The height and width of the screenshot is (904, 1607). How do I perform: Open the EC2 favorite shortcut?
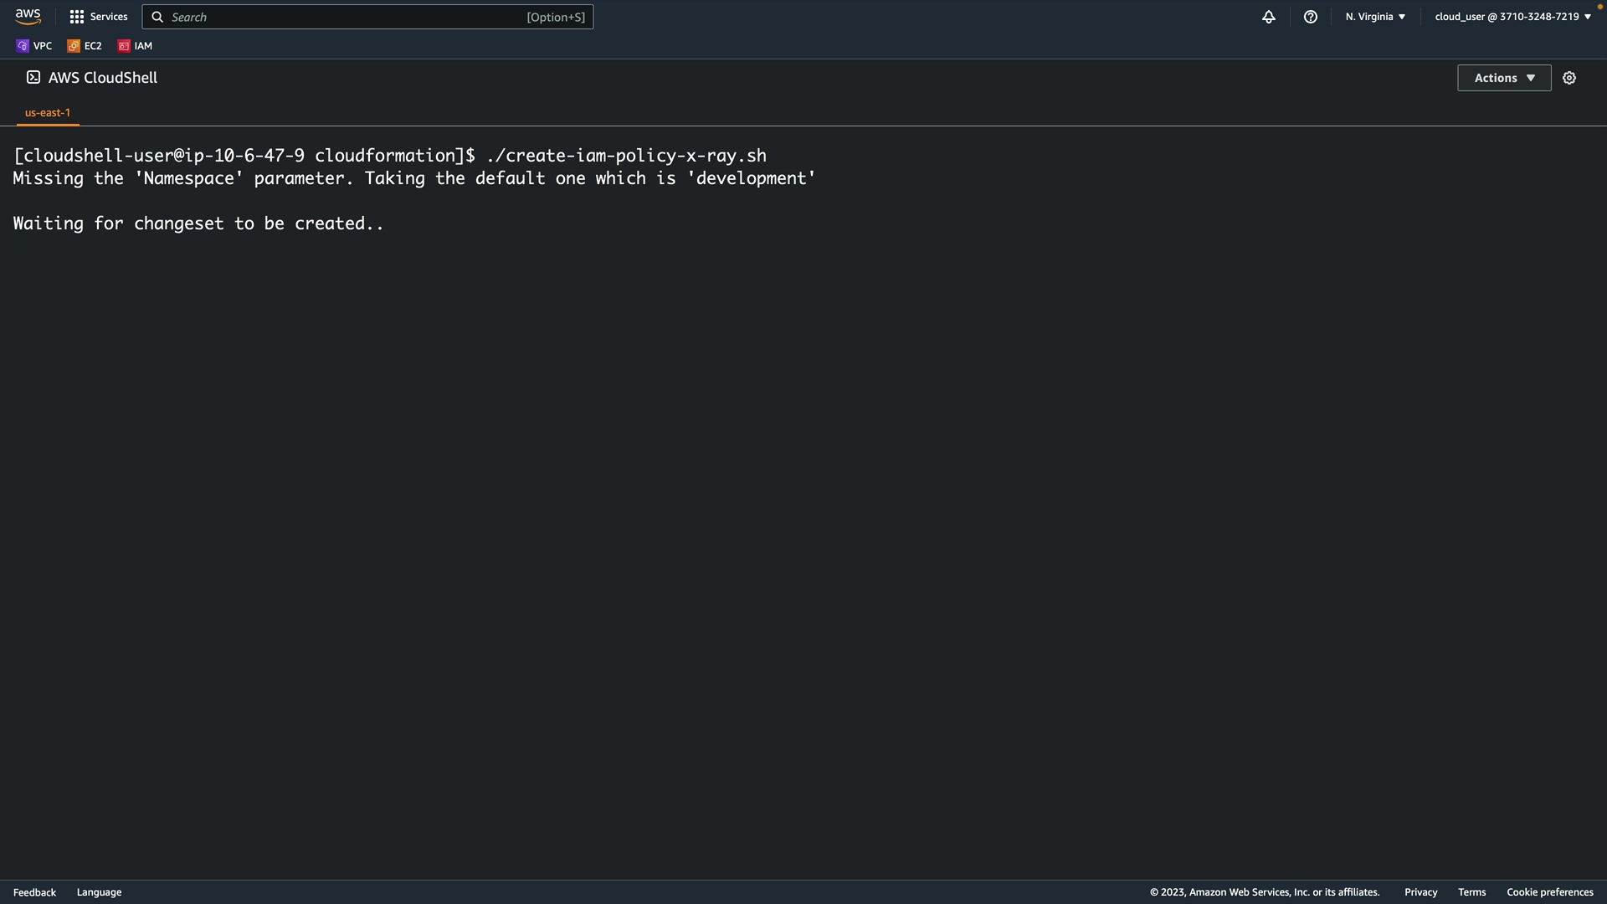(85, 46)
